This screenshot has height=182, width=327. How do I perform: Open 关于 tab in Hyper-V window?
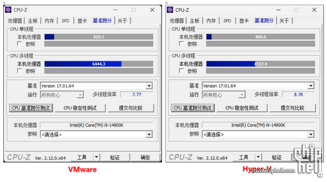284,21
